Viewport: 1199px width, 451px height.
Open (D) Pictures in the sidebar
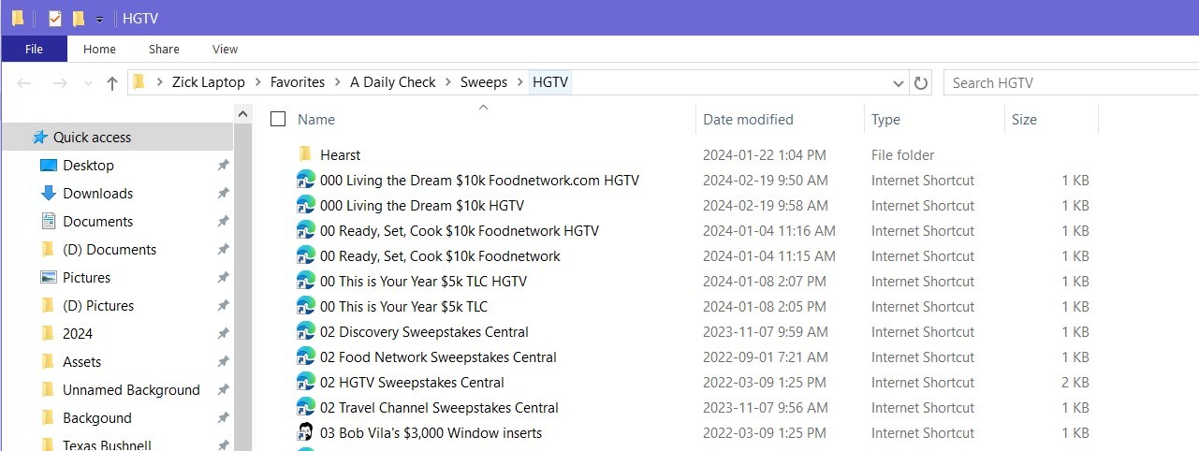(x=98, y=305)
